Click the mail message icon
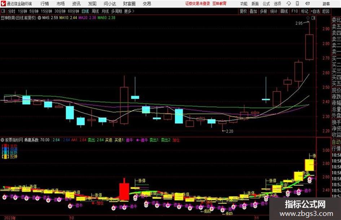Image resolution: width=341 pixels, height=220 pixels. (307, 4)
